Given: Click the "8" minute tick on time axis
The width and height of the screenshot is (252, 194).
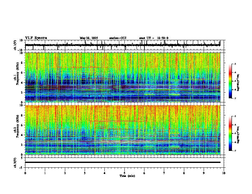Looking at the screenshot, I should [x=184, y=173].
